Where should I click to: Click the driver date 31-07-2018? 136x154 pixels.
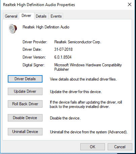pos(63,49)
